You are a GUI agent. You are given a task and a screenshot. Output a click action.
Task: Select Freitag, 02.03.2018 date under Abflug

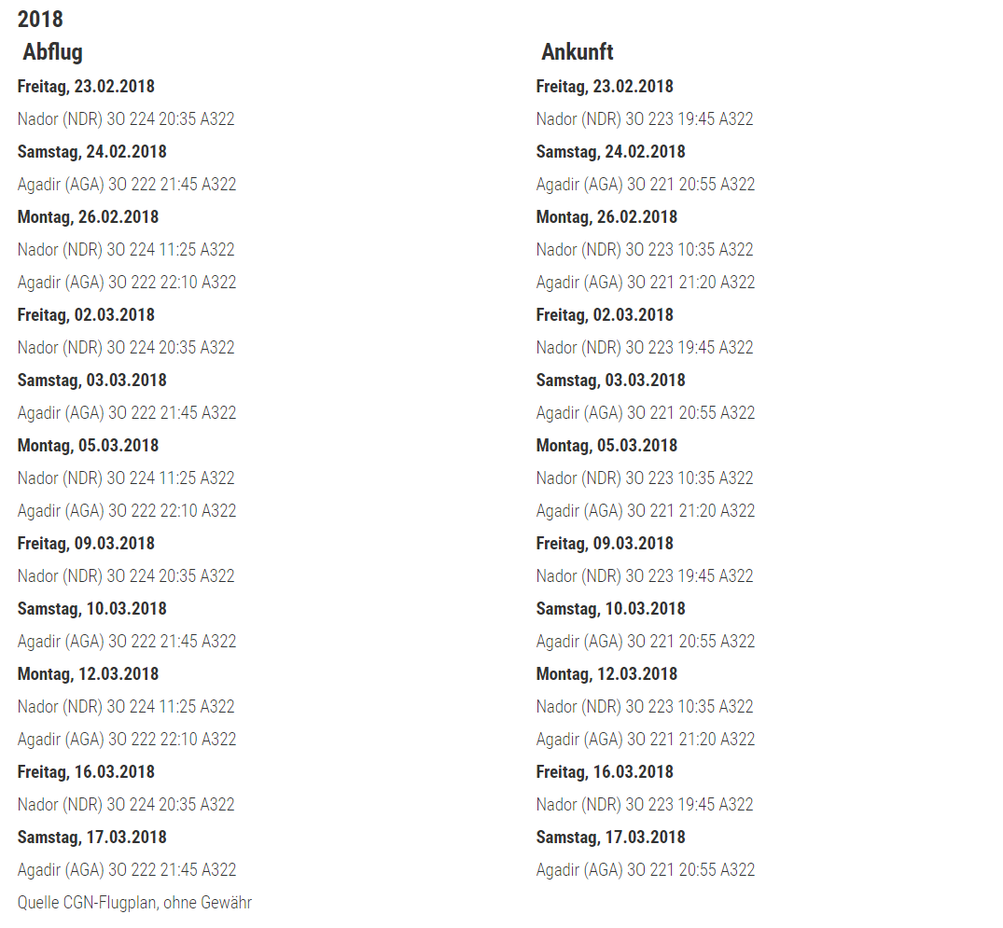point(86,315)
